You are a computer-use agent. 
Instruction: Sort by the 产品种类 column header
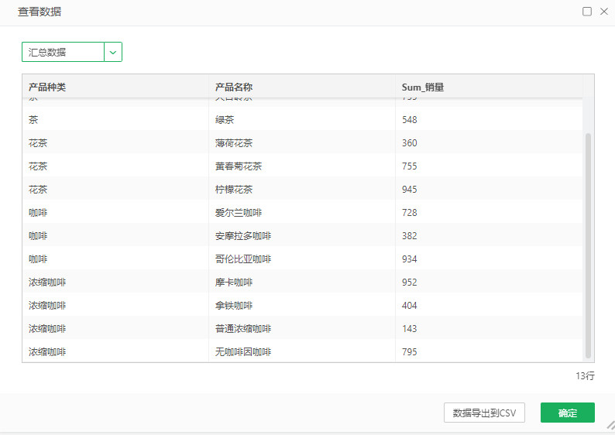(47, 87)
